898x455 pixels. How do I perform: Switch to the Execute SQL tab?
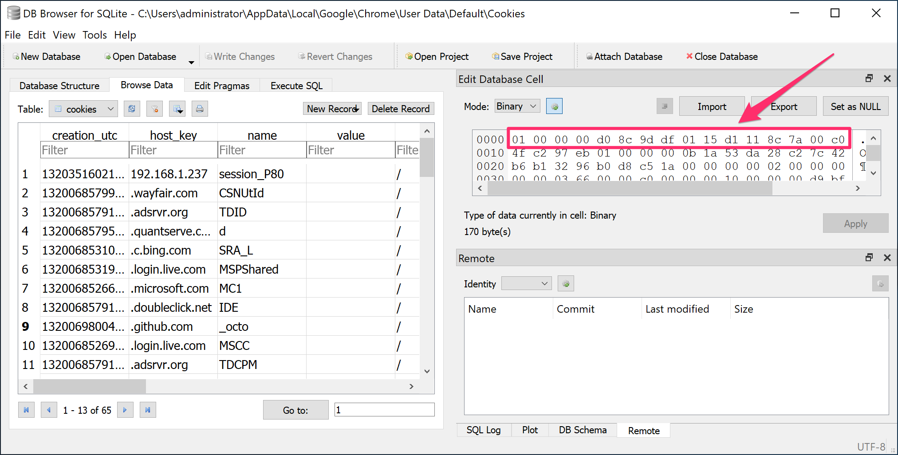coord(296,86)
